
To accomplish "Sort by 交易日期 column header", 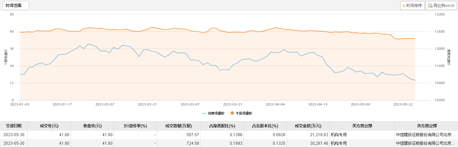I will click(14, 126).
